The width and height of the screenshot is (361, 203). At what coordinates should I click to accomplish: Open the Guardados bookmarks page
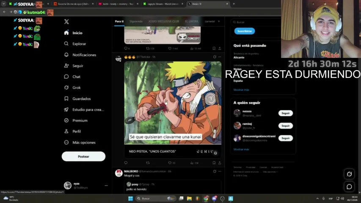coord(77,99)
